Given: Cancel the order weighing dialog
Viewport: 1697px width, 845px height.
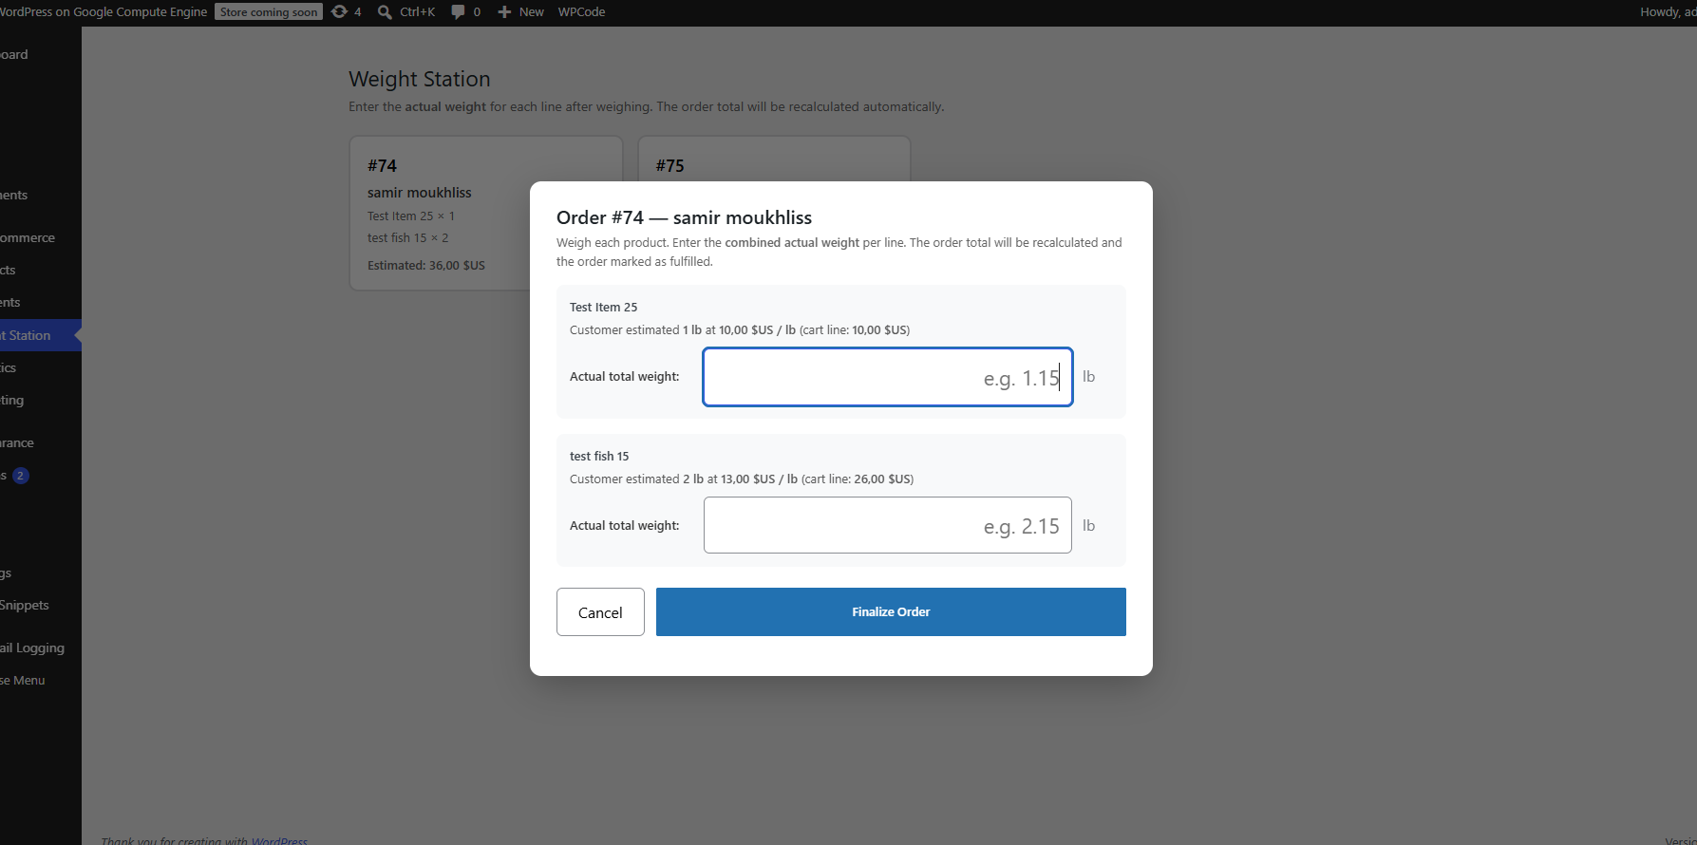Looking at the screenshot, I should (600, 612).
